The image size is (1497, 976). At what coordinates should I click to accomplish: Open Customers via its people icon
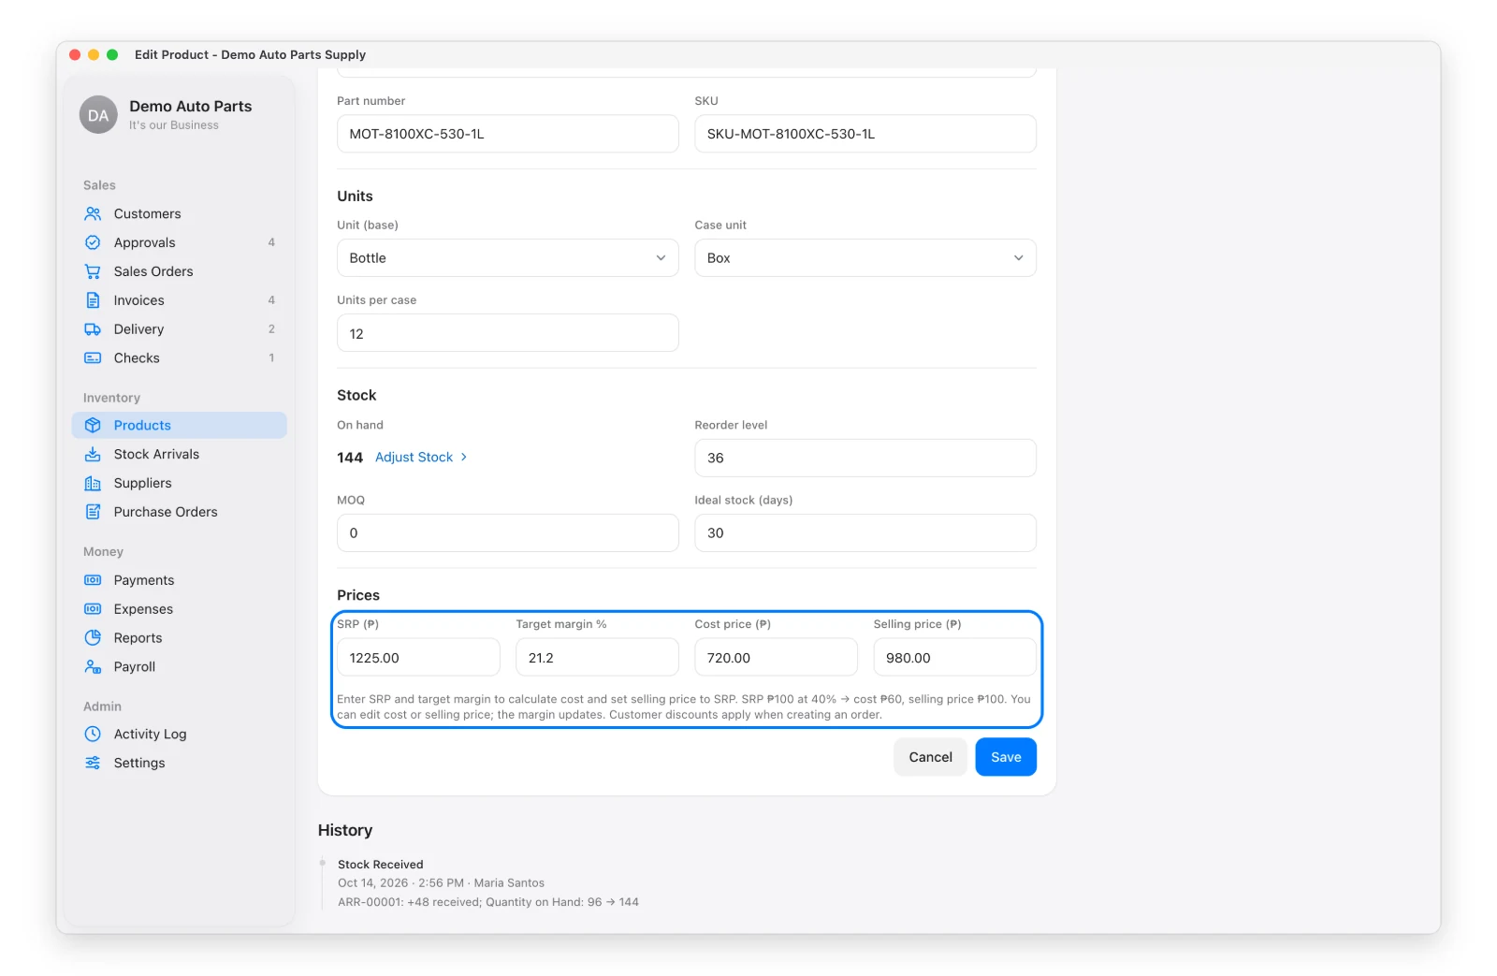pyautogui.click(x=93, y=213)
